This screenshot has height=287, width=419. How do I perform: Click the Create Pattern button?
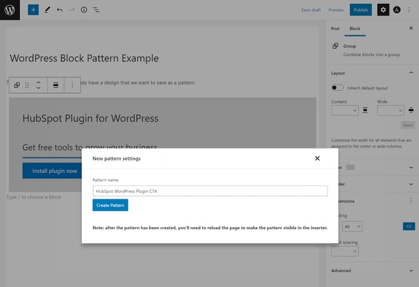110,205
